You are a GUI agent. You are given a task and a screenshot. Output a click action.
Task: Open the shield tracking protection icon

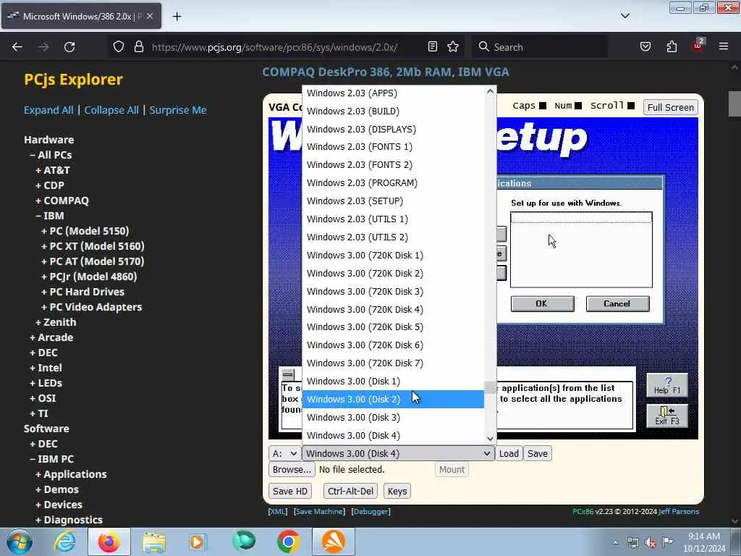119,47
